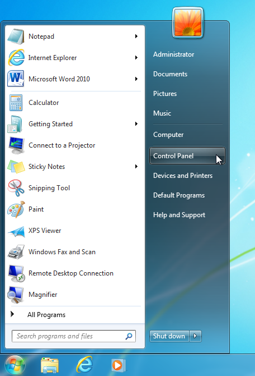The width and height of the screenshot is (255, 376).
Task: Open the Getting Started icon
Action: [15, 124]
